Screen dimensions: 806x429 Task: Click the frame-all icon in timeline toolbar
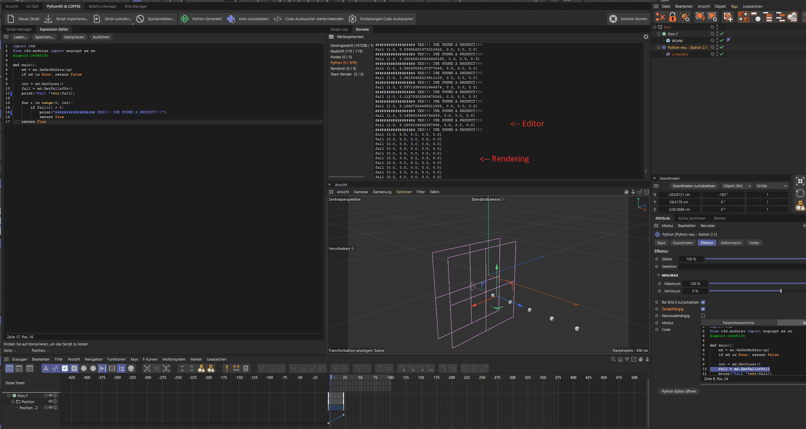pyautogui.click(x=147, y=368)
